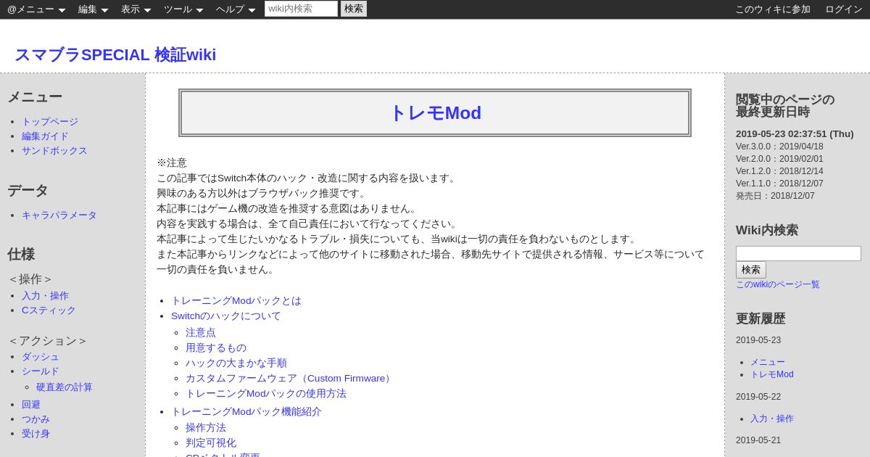Click the 更新履歴 heading

coord(761,318)
